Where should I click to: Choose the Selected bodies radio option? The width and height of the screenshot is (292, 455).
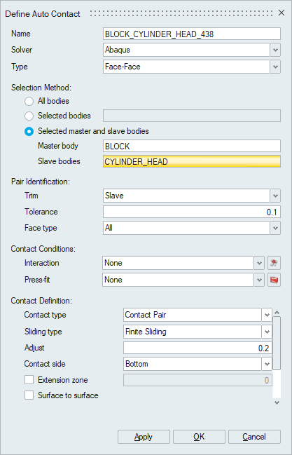point(29,116)
